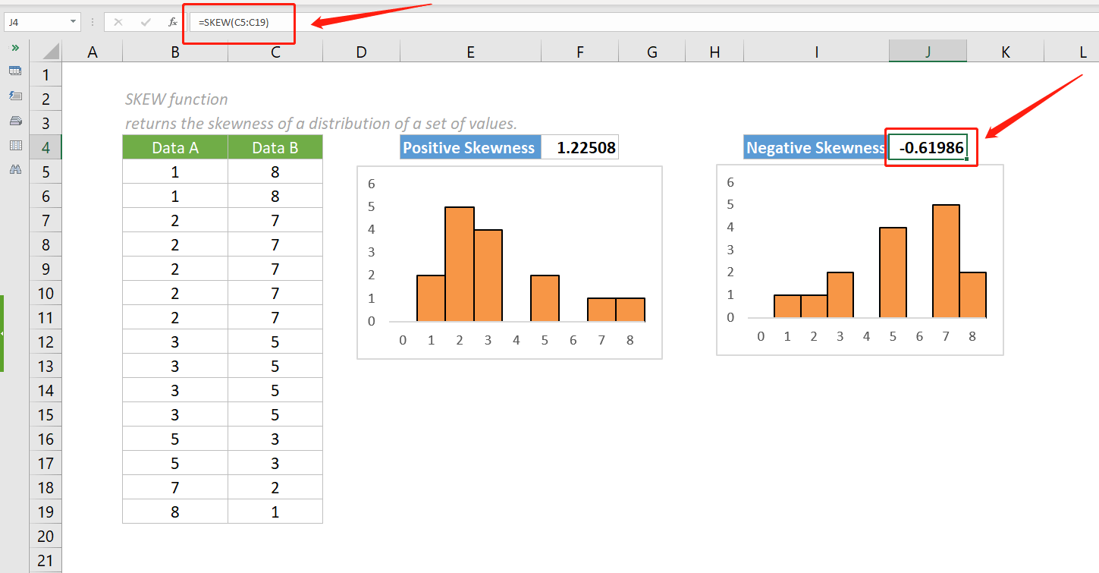Click the flash fill icon in the left sidebar
The width and height of the screenshot is (1099, 573).
click(15, 96)
